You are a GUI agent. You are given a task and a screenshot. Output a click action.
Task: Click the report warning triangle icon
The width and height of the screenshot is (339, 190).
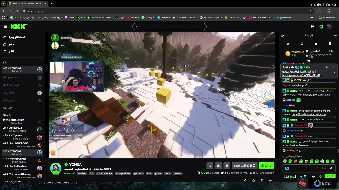click(253, 180)
